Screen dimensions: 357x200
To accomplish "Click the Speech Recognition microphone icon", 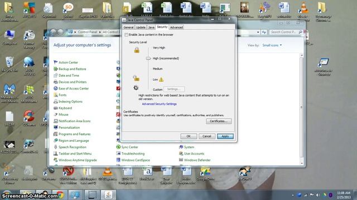I will [56, 147].
